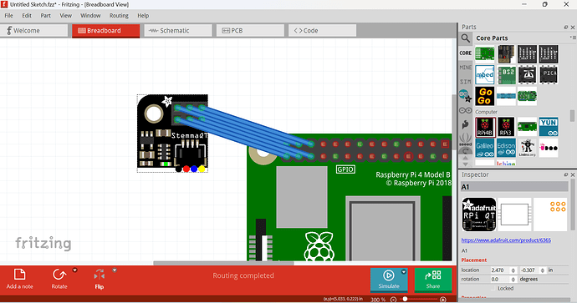Click the Flip icon
This screenshot has height=303, width=577.
(100, 275)
